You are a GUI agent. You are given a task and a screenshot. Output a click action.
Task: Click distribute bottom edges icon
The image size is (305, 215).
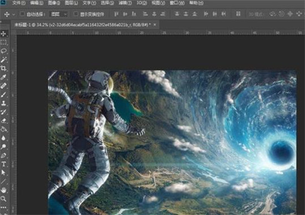pos(194,14)
